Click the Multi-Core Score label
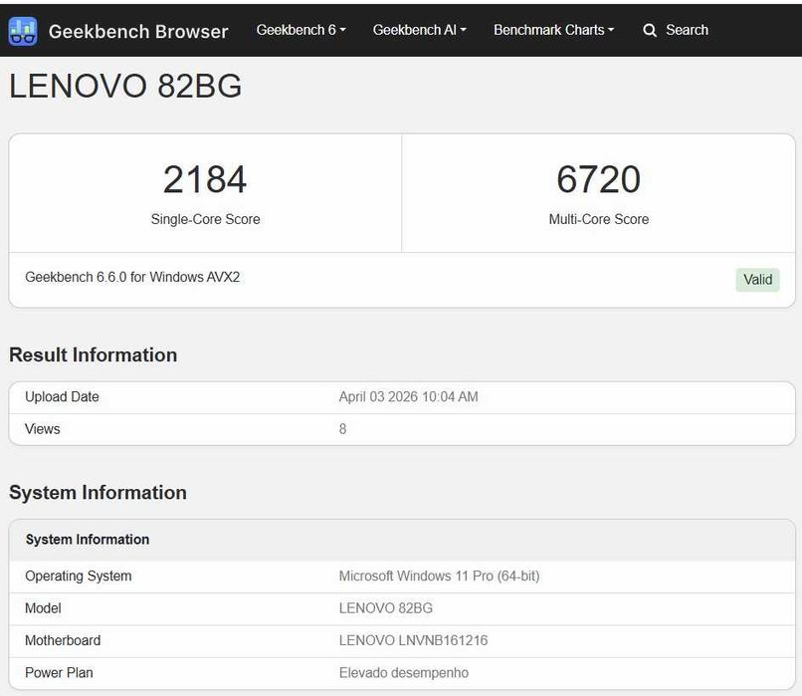 point(598,219)
